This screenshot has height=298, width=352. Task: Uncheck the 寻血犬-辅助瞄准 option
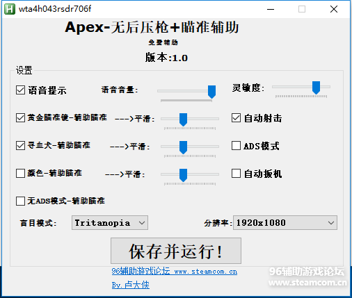click(20, 146)
